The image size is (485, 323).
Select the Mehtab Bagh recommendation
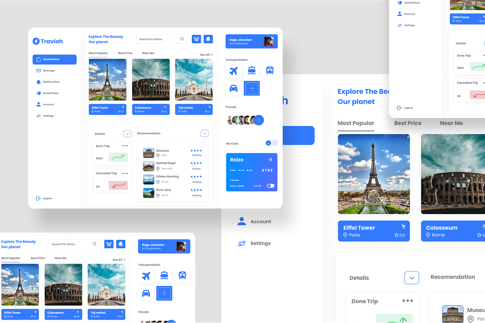coord(173,166)
